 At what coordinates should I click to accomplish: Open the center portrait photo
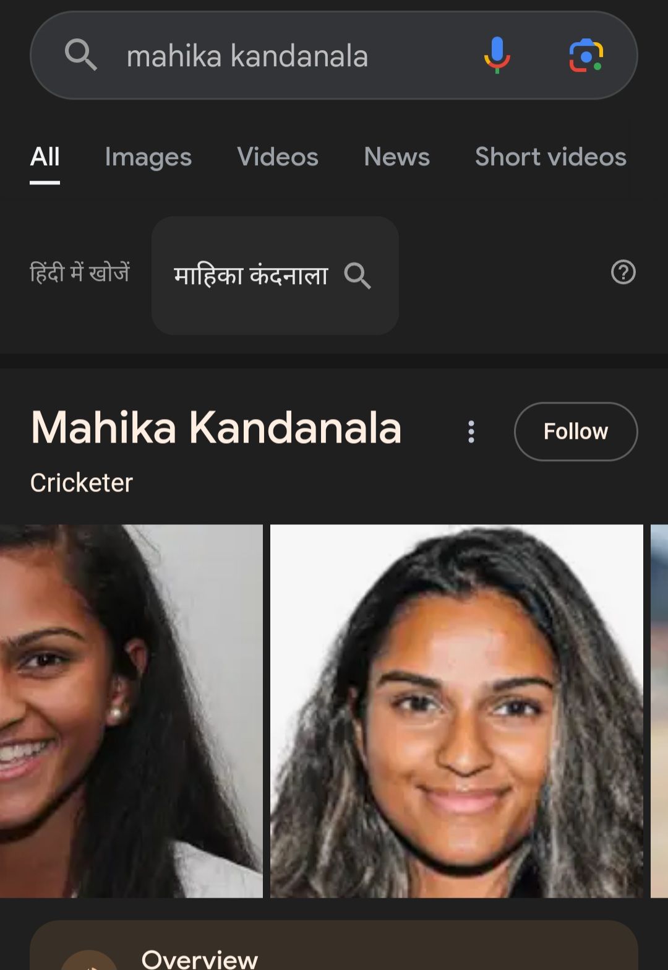pos(456,711)
